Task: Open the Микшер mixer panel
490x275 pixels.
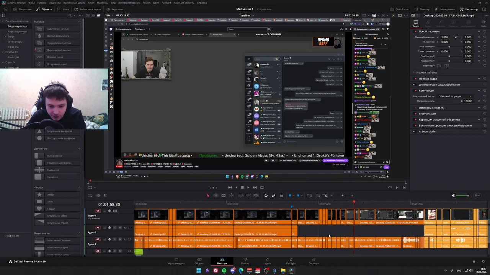Action: (423, 9)
